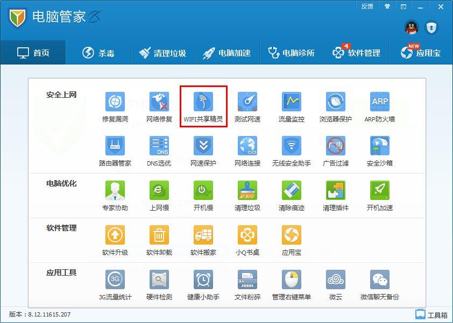Open 无线安全助手 wireless helper
The image size is (453, 323).
tap(292, 151)
